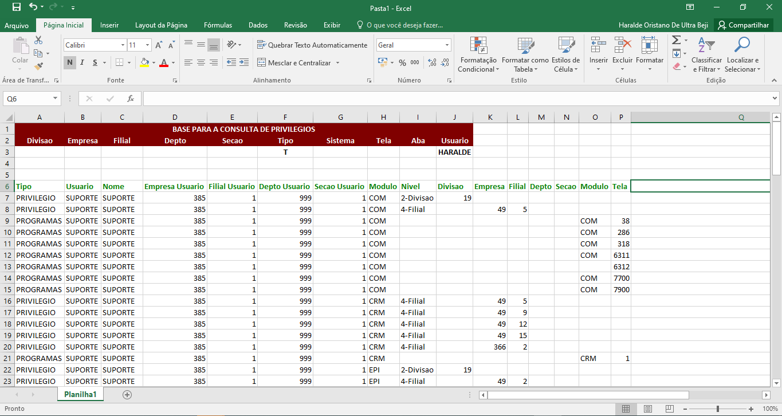Click the Compartilhar button
Image resolution: width=782 pixels, height=416 pixels.
click(743, 25)
